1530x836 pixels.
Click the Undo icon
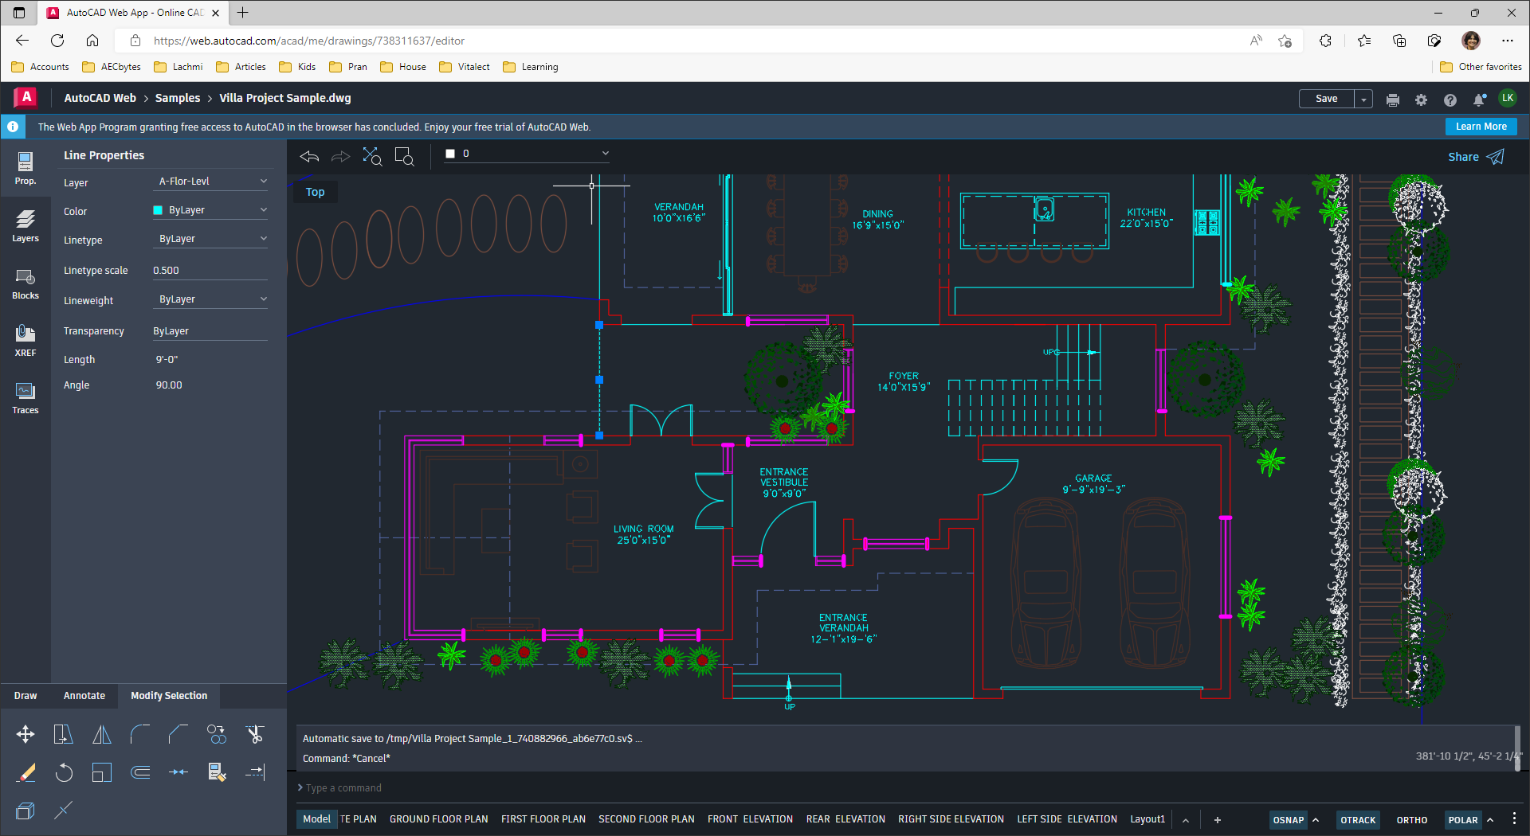coord(309,156)
